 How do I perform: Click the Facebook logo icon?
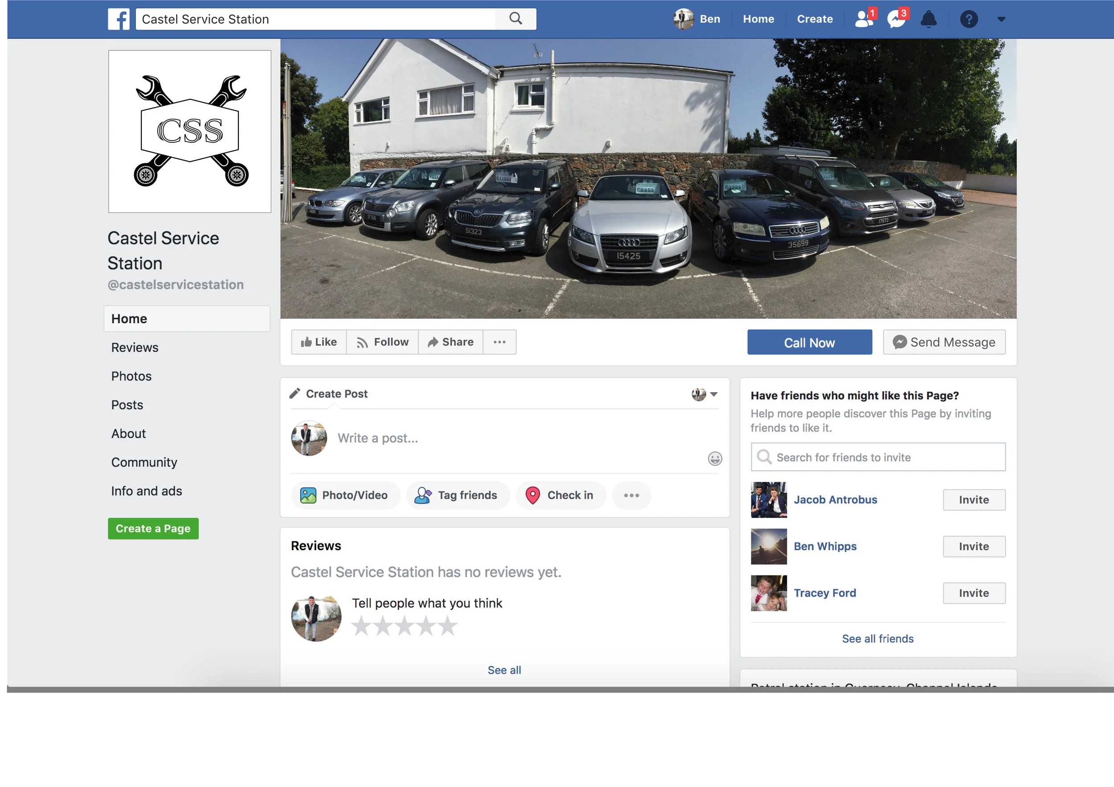click(x=119, y=20)
